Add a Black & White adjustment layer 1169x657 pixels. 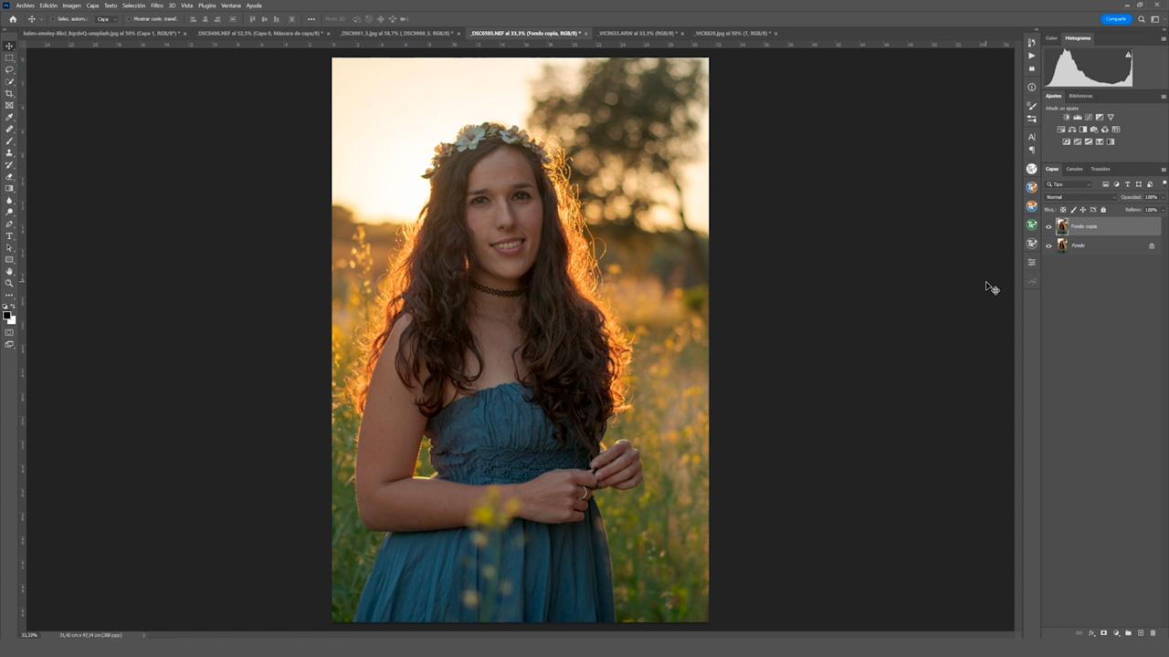click(1083, 130)
